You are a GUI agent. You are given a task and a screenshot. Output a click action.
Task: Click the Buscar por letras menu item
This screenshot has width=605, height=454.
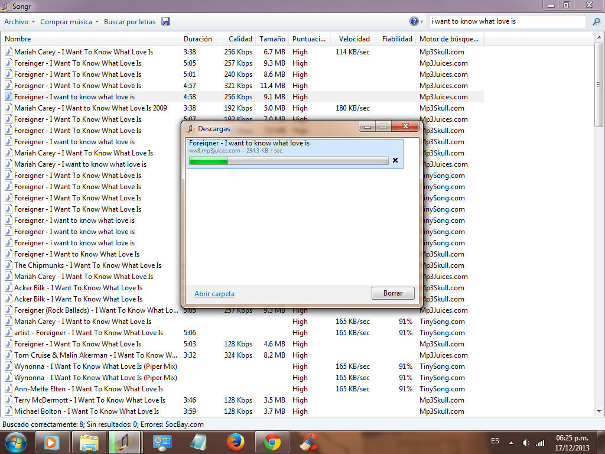[x=129, y=22]
